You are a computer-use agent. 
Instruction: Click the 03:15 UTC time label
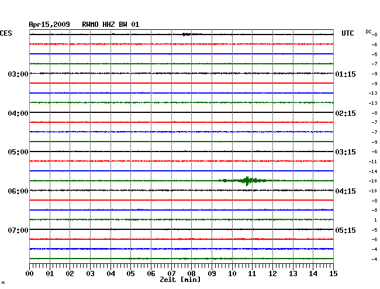click(x=346, y=152)
